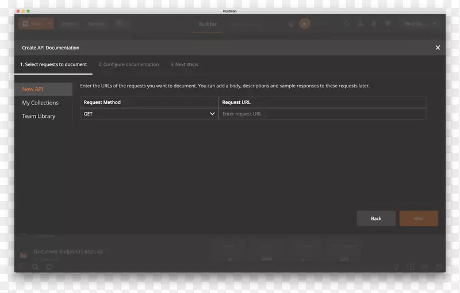
Task: Open Team Library in the sidebar
Action: (x=39, y=116)
